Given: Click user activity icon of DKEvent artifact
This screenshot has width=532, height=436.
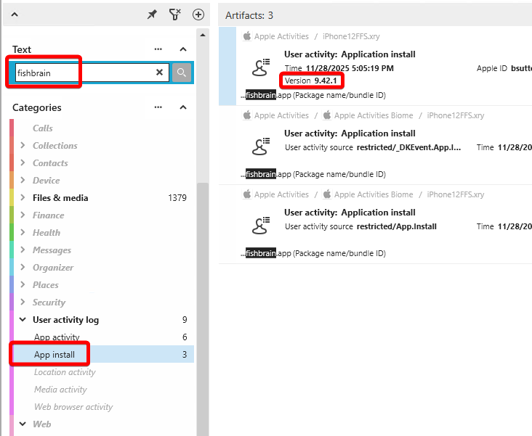Looking at the screenshot, I should pos(261,146).
